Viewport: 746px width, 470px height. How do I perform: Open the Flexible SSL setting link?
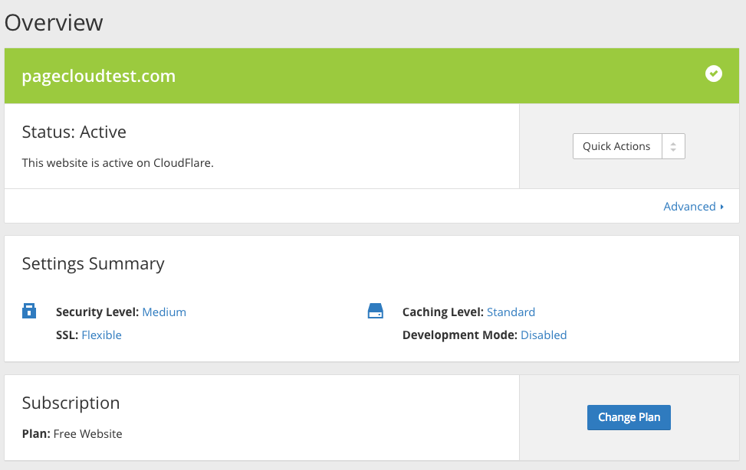click(101, 335)
